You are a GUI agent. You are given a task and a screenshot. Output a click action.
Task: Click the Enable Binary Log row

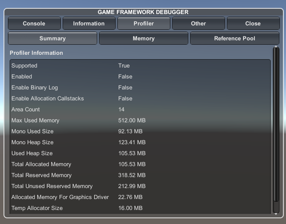pyautogui.click(x=35, y=88)
